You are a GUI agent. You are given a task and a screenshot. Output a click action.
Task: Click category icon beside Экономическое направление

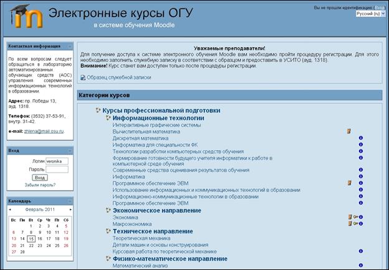click(108, 210)
